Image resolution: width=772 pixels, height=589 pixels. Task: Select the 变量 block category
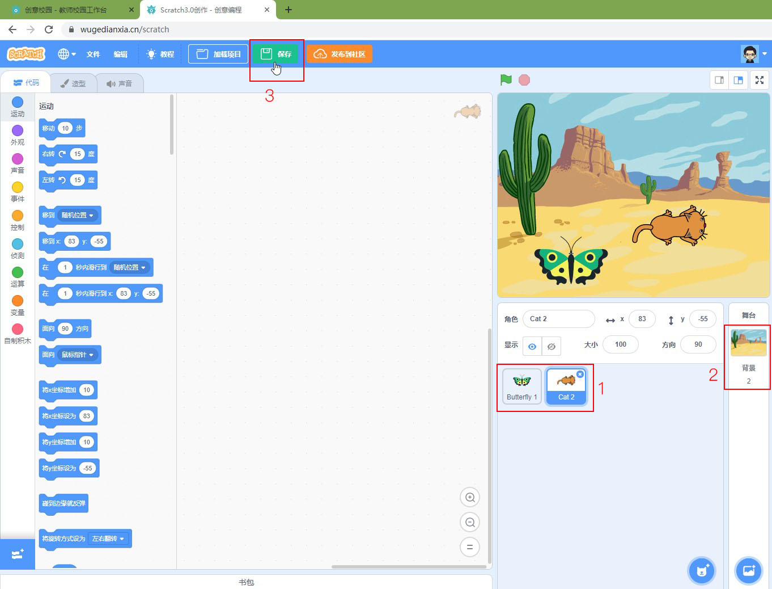18,305
